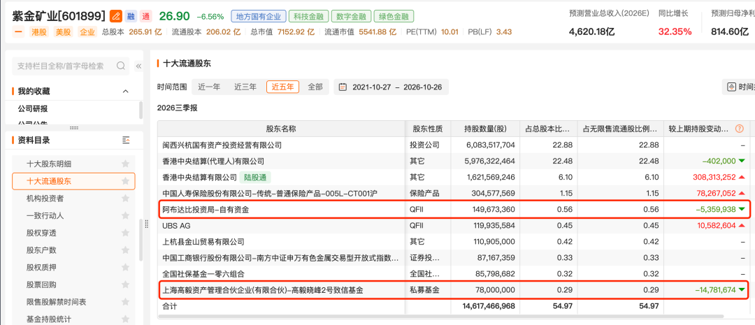Screen dimensions: 755x325
Task: Select the 闽西兴杭国有资产投资经营有限公司 row
Action: click(x=453, y=145)
